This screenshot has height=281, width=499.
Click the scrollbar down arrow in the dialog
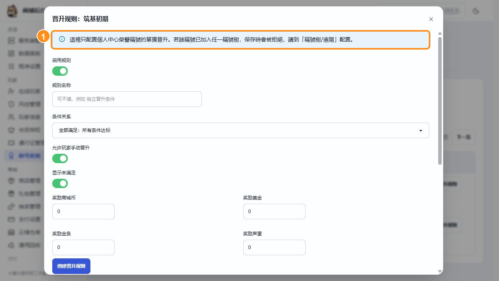click(440, 271)
